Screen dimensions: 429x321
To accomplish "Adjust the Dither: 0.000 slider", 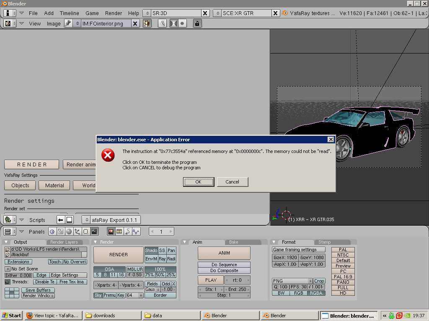I will [x=18, y=275].
